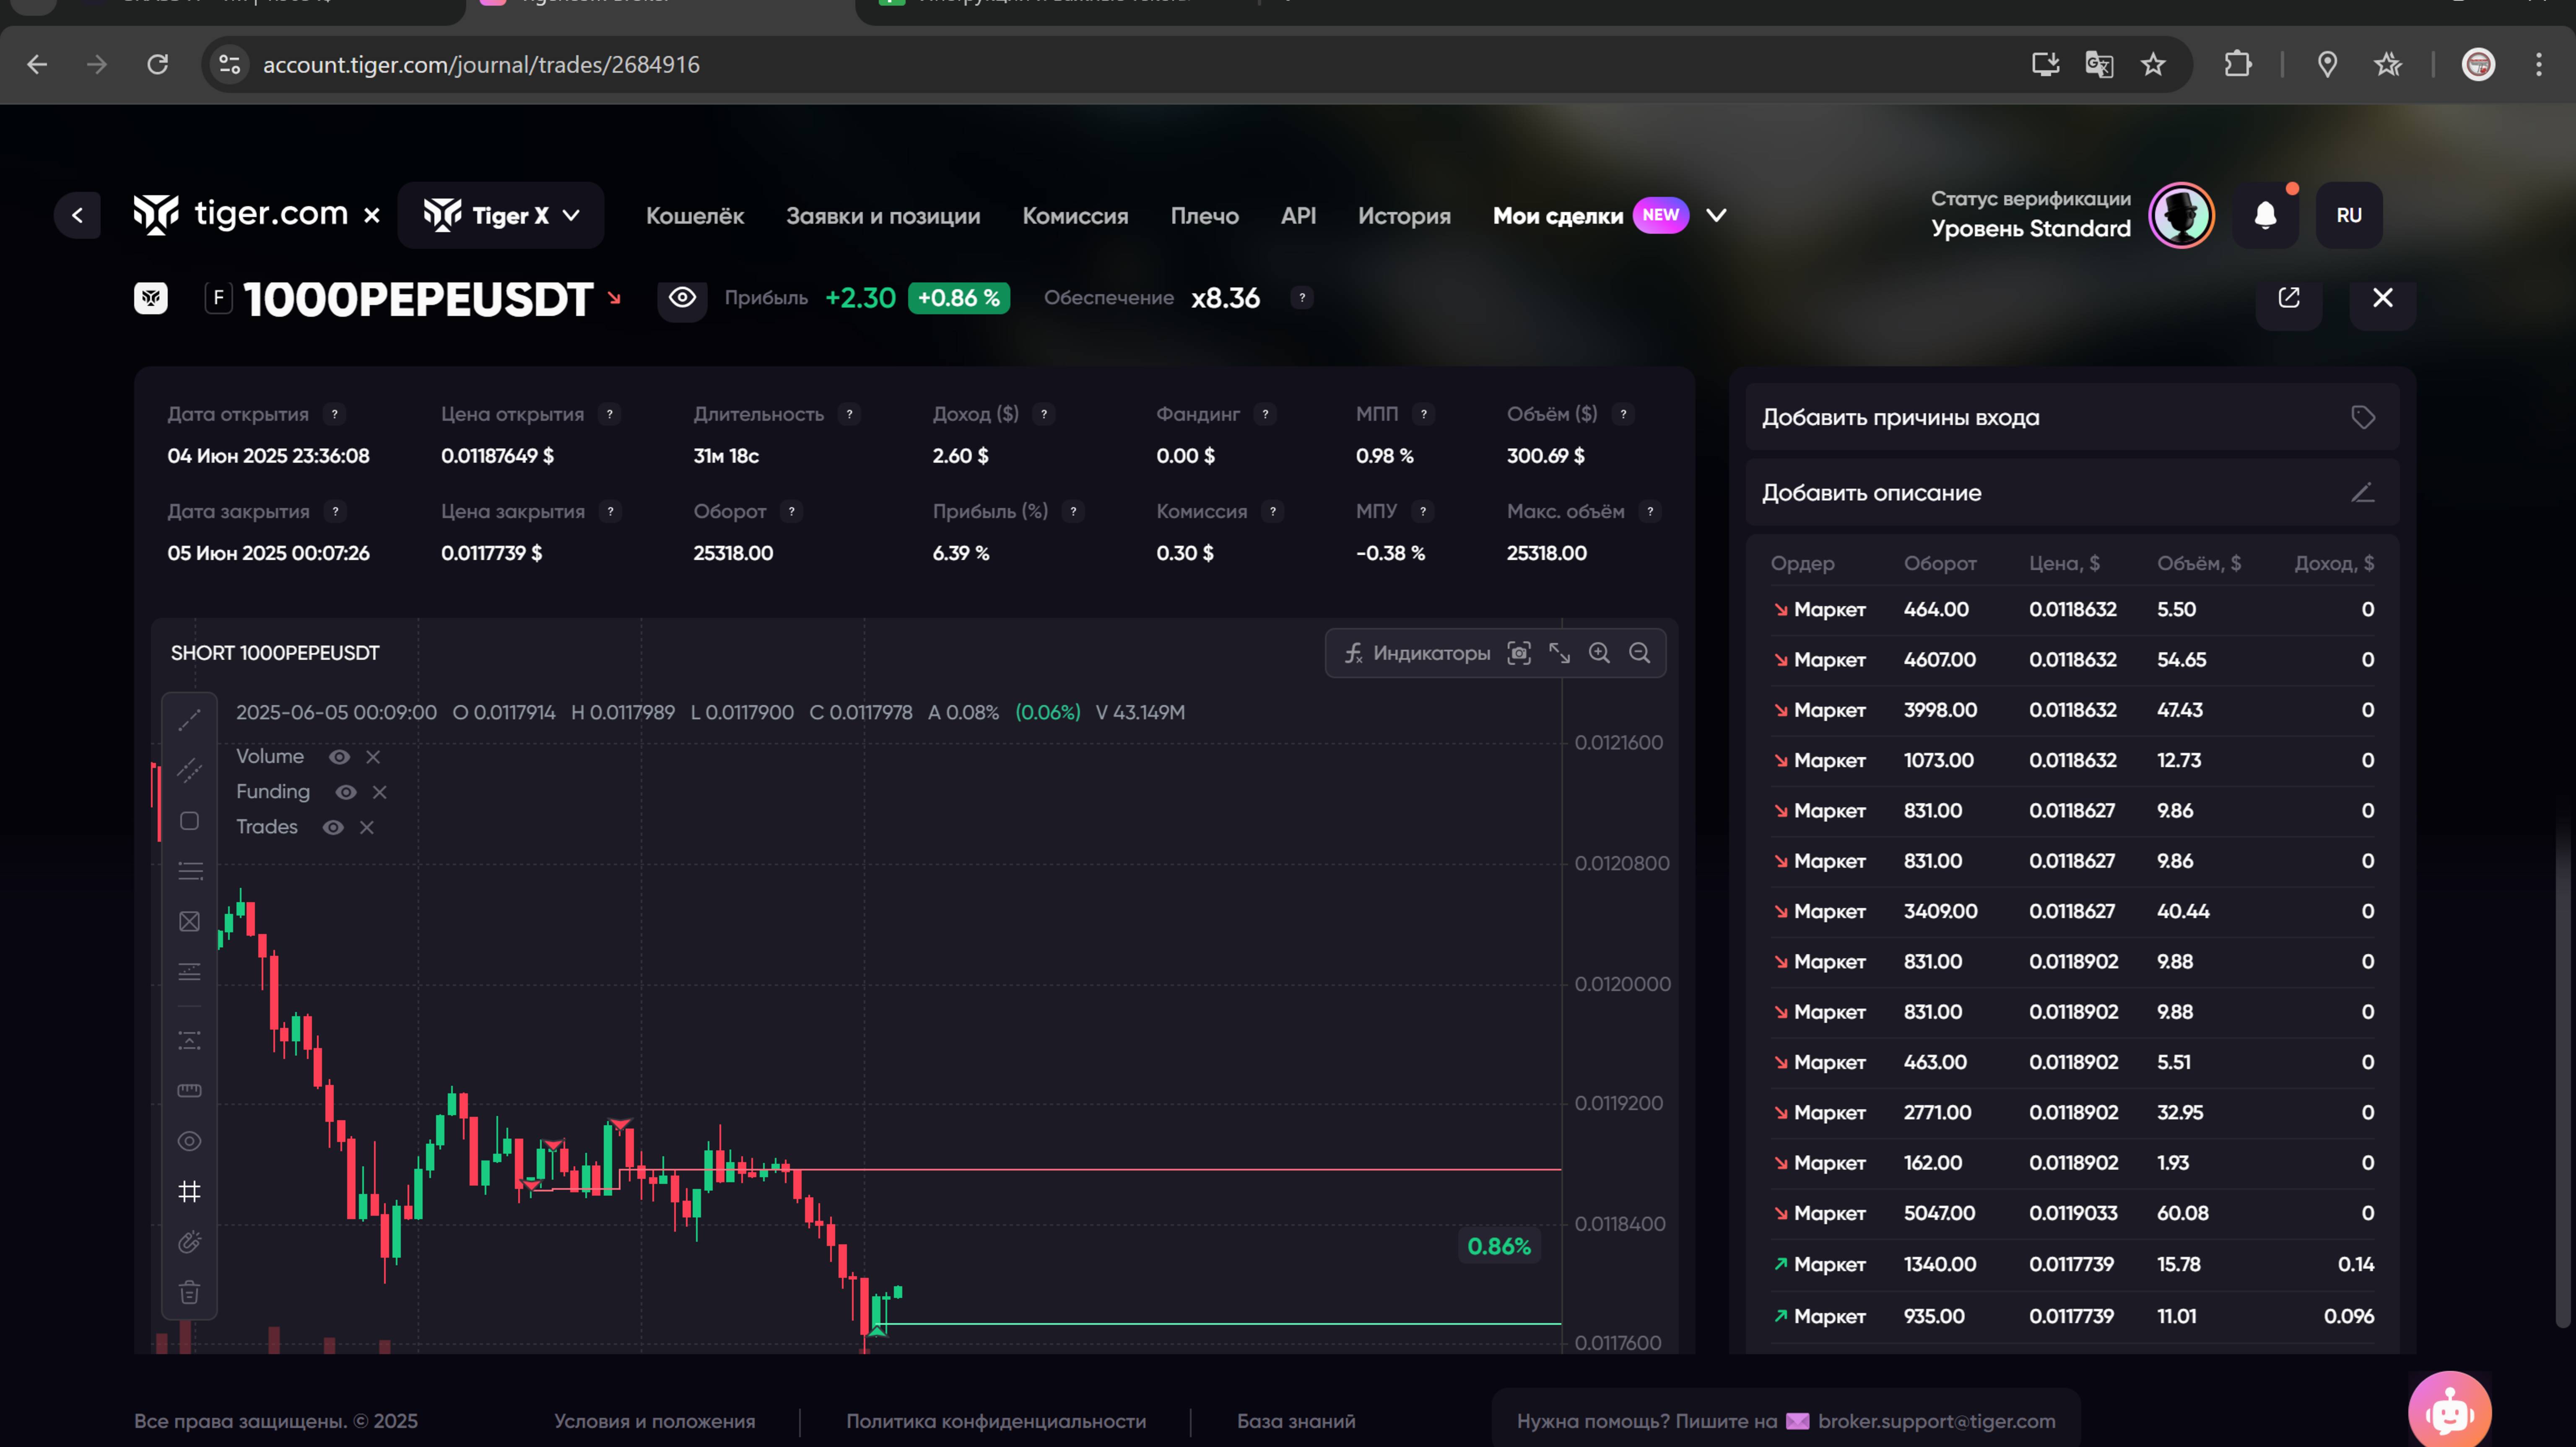This screenshot has height=1447, width=2576.
Task: Remove the Trades indicator
Action: (367, 827)
